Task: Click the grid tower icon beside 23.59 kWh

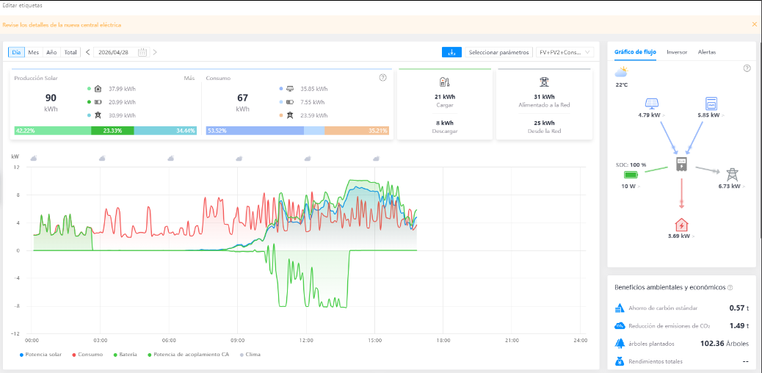Action: [x=290, y=115]
